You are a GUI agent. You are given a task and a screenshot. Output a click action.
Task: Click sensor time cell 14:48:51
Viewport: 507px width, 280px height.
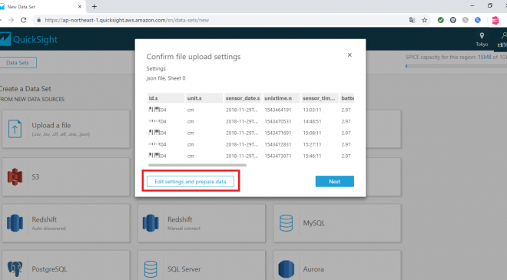[x=312, y=121]
